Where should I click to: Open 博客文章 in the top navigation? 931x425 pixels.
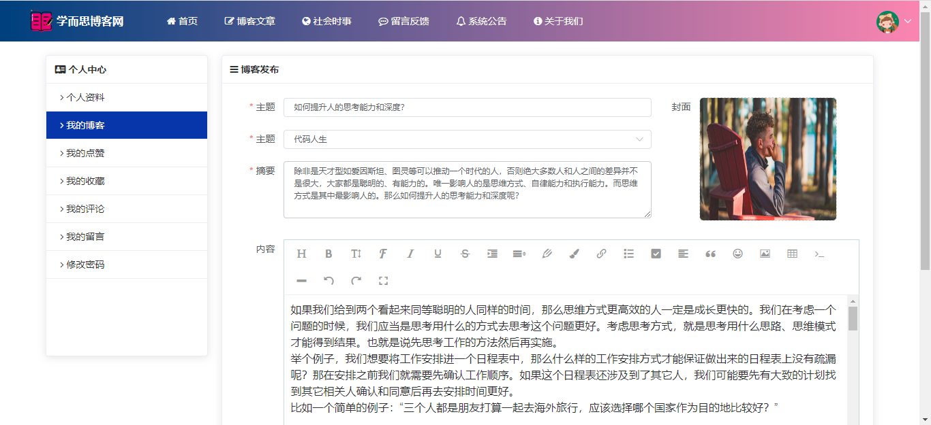point(250,21)
